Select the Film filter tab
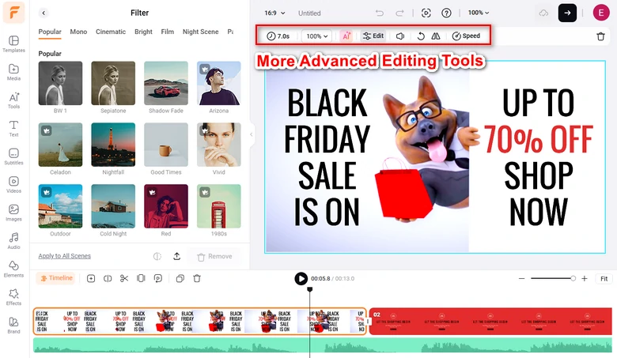This screenshot has height=358, width=617. pyautogui.click(x=167, y=32)
